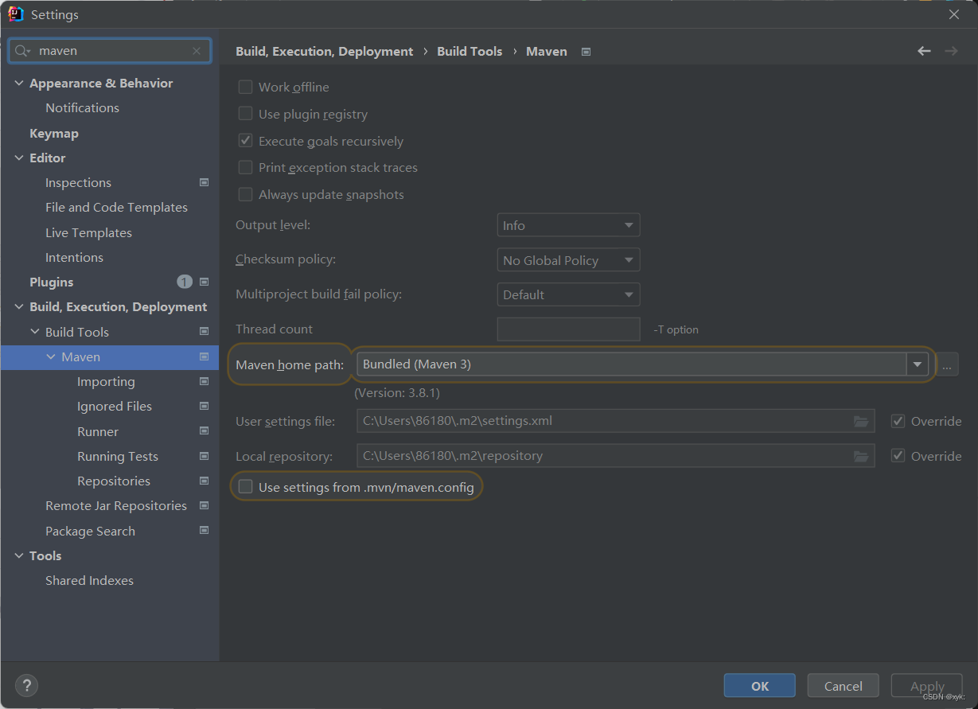Image resolution: width=978 pixels, height=709 pixels.
Task: Click the Build Tools breadcrumb
Action: pyautogui.click(x=470, y=52)
